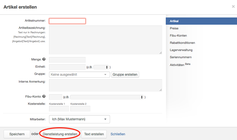Focus the Menge input field
237x140 pixels.
point(67,60)
